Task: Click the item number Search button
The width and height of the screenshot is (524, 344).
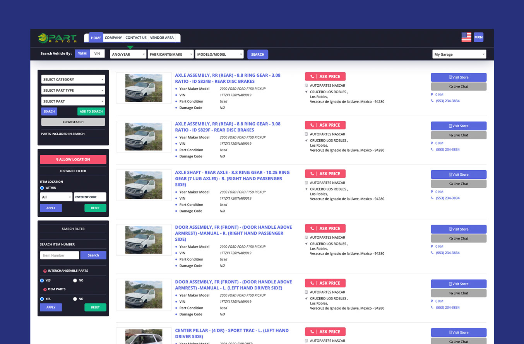Action: click(93, 255)
